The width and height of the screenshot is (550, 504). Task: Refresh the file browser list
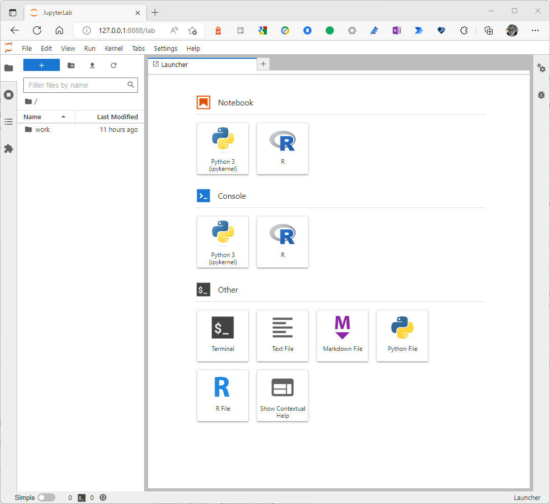click(114, 65)
